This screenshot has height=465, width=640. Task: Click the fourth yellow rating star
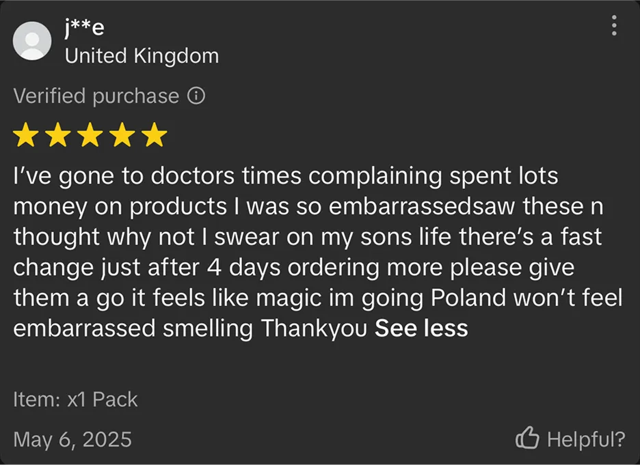123,135
